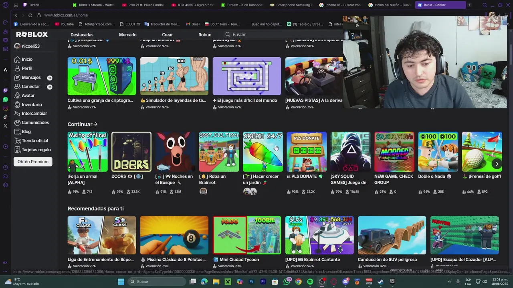The width and height of the screenshot is (513, 288).
Task: Open Hacer crecer un jardín thumbnail
Action: point(263,152)
